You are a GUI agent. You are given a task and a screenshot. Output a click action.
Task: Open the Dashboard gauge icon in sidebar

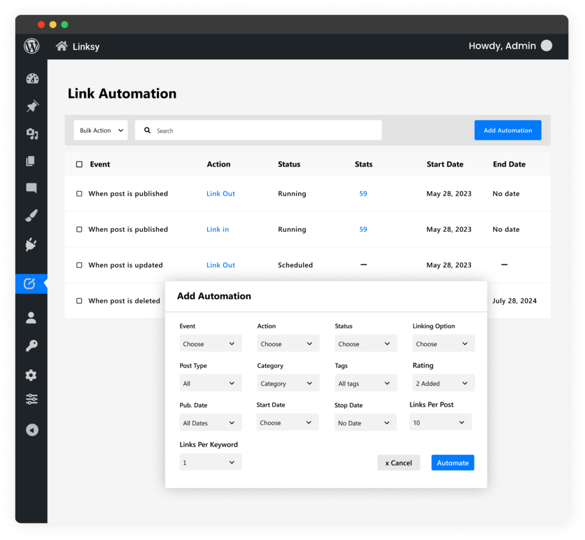pos(32,79)
